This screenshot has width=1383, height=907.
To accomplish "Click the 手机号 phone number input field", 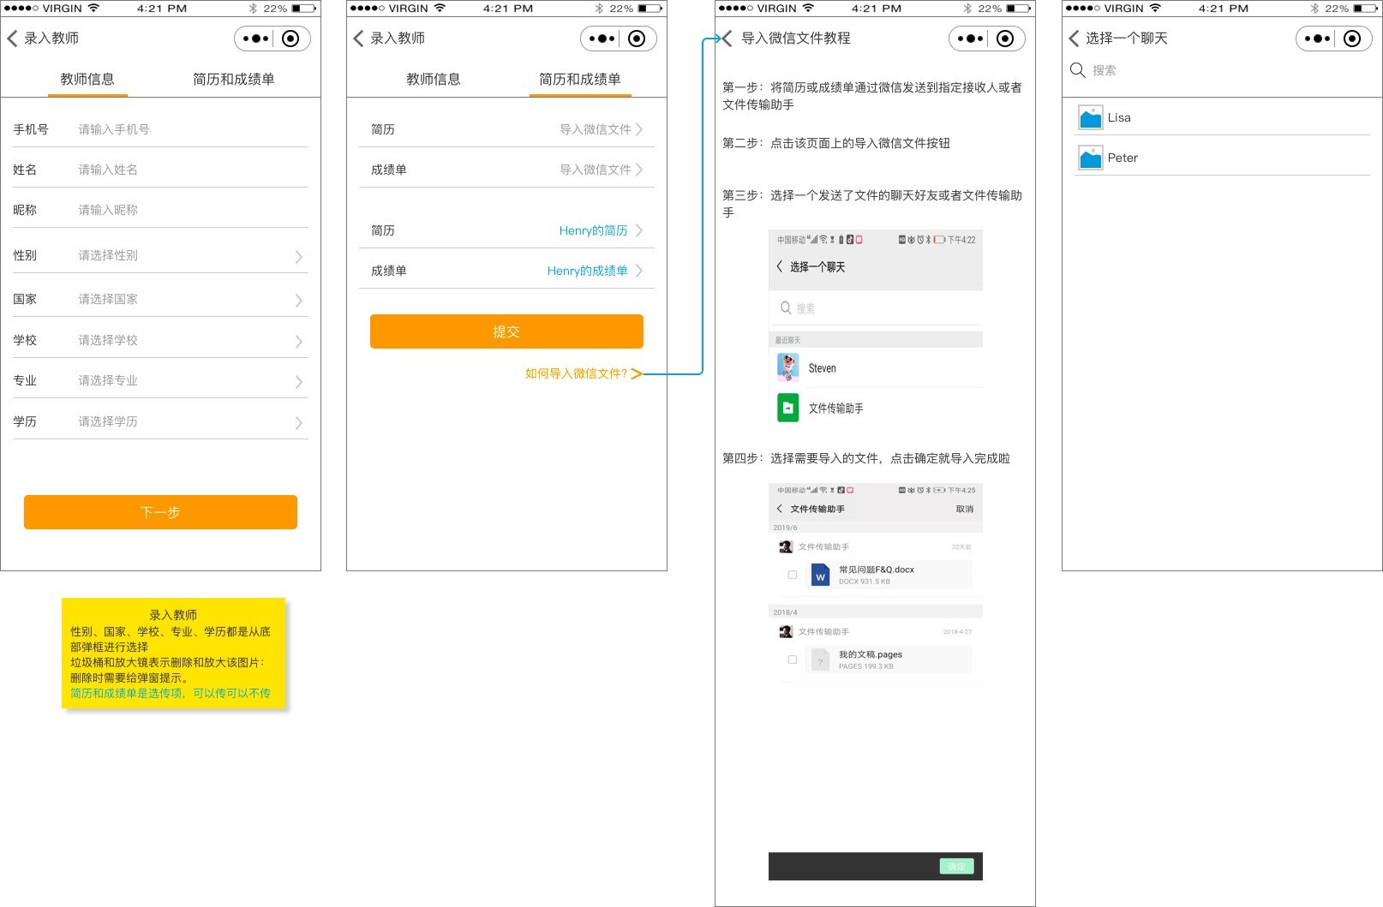I will tap(189, 129).
